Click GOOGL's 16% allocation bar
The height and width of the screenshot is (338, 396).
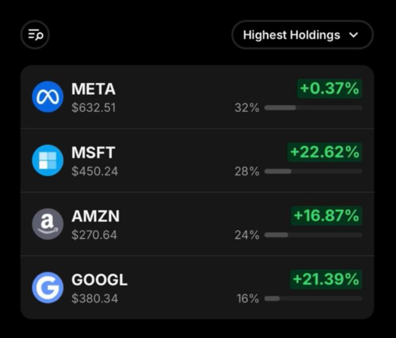[x=313, y=299]
